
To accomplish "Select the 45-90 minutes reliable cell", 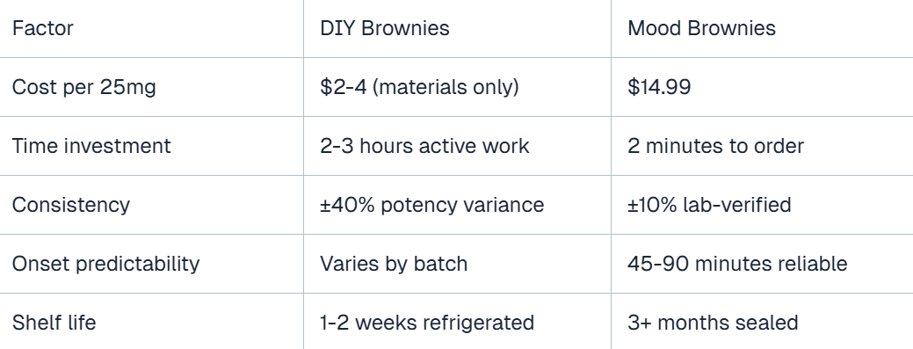I will [x=737, y=264].
